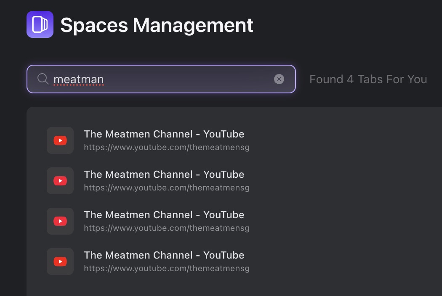Click the YouTube icon of the first result
Screen dimensions: 442x296
click(60, 140)
